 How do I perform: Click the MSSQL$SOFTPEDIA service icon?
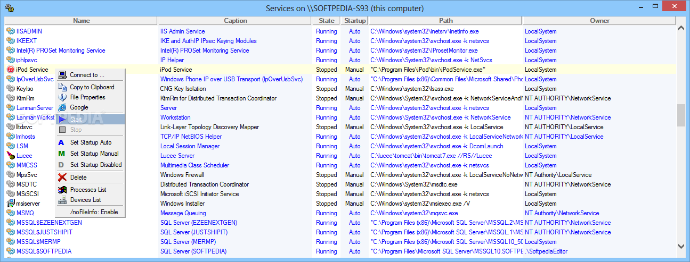[x=10, y=251]
